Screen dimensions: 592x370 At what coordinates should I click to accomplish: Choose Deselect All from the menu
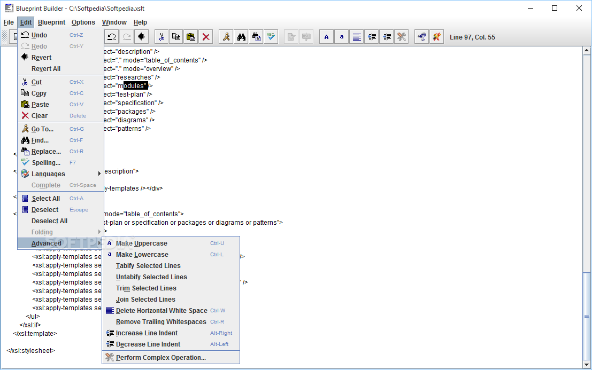point(60,221)
